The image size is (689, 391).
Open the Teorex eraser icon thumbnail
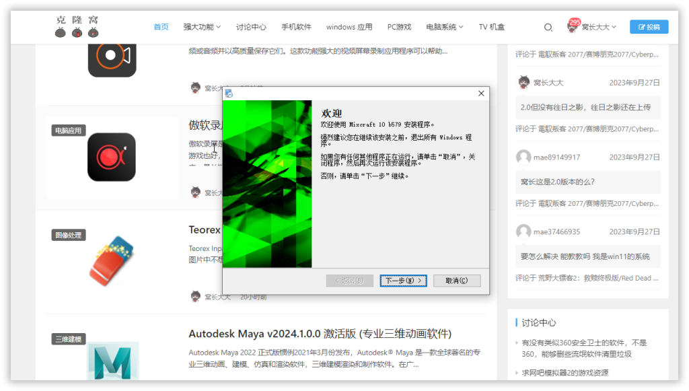coord(111,261)
